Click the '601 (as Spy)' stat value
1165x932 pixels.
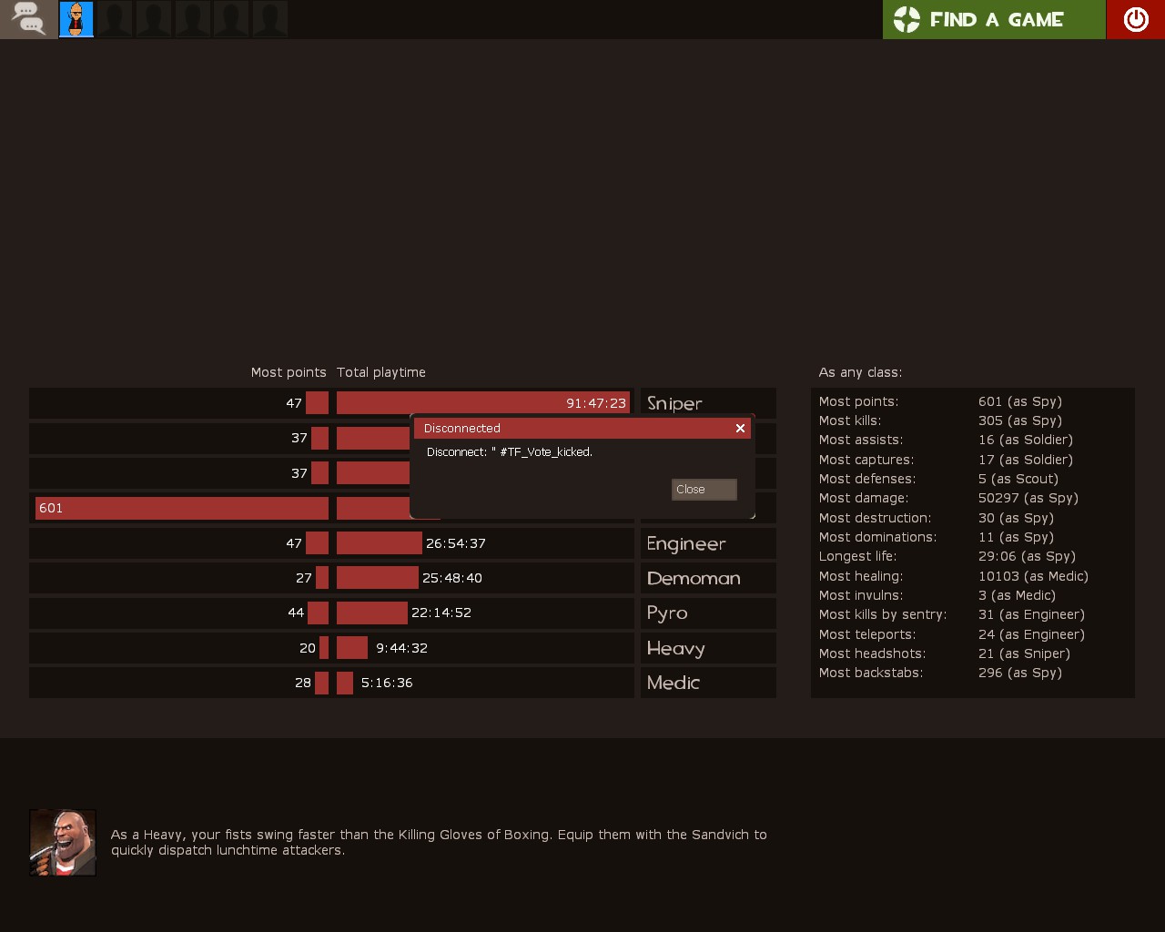[x=1020, y=401]
